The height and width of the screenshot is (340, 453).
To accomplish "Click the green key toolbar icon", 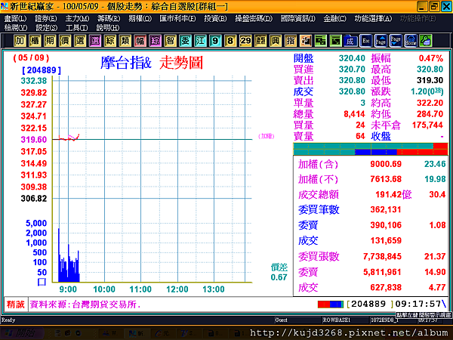I will [x=426, y=41].
